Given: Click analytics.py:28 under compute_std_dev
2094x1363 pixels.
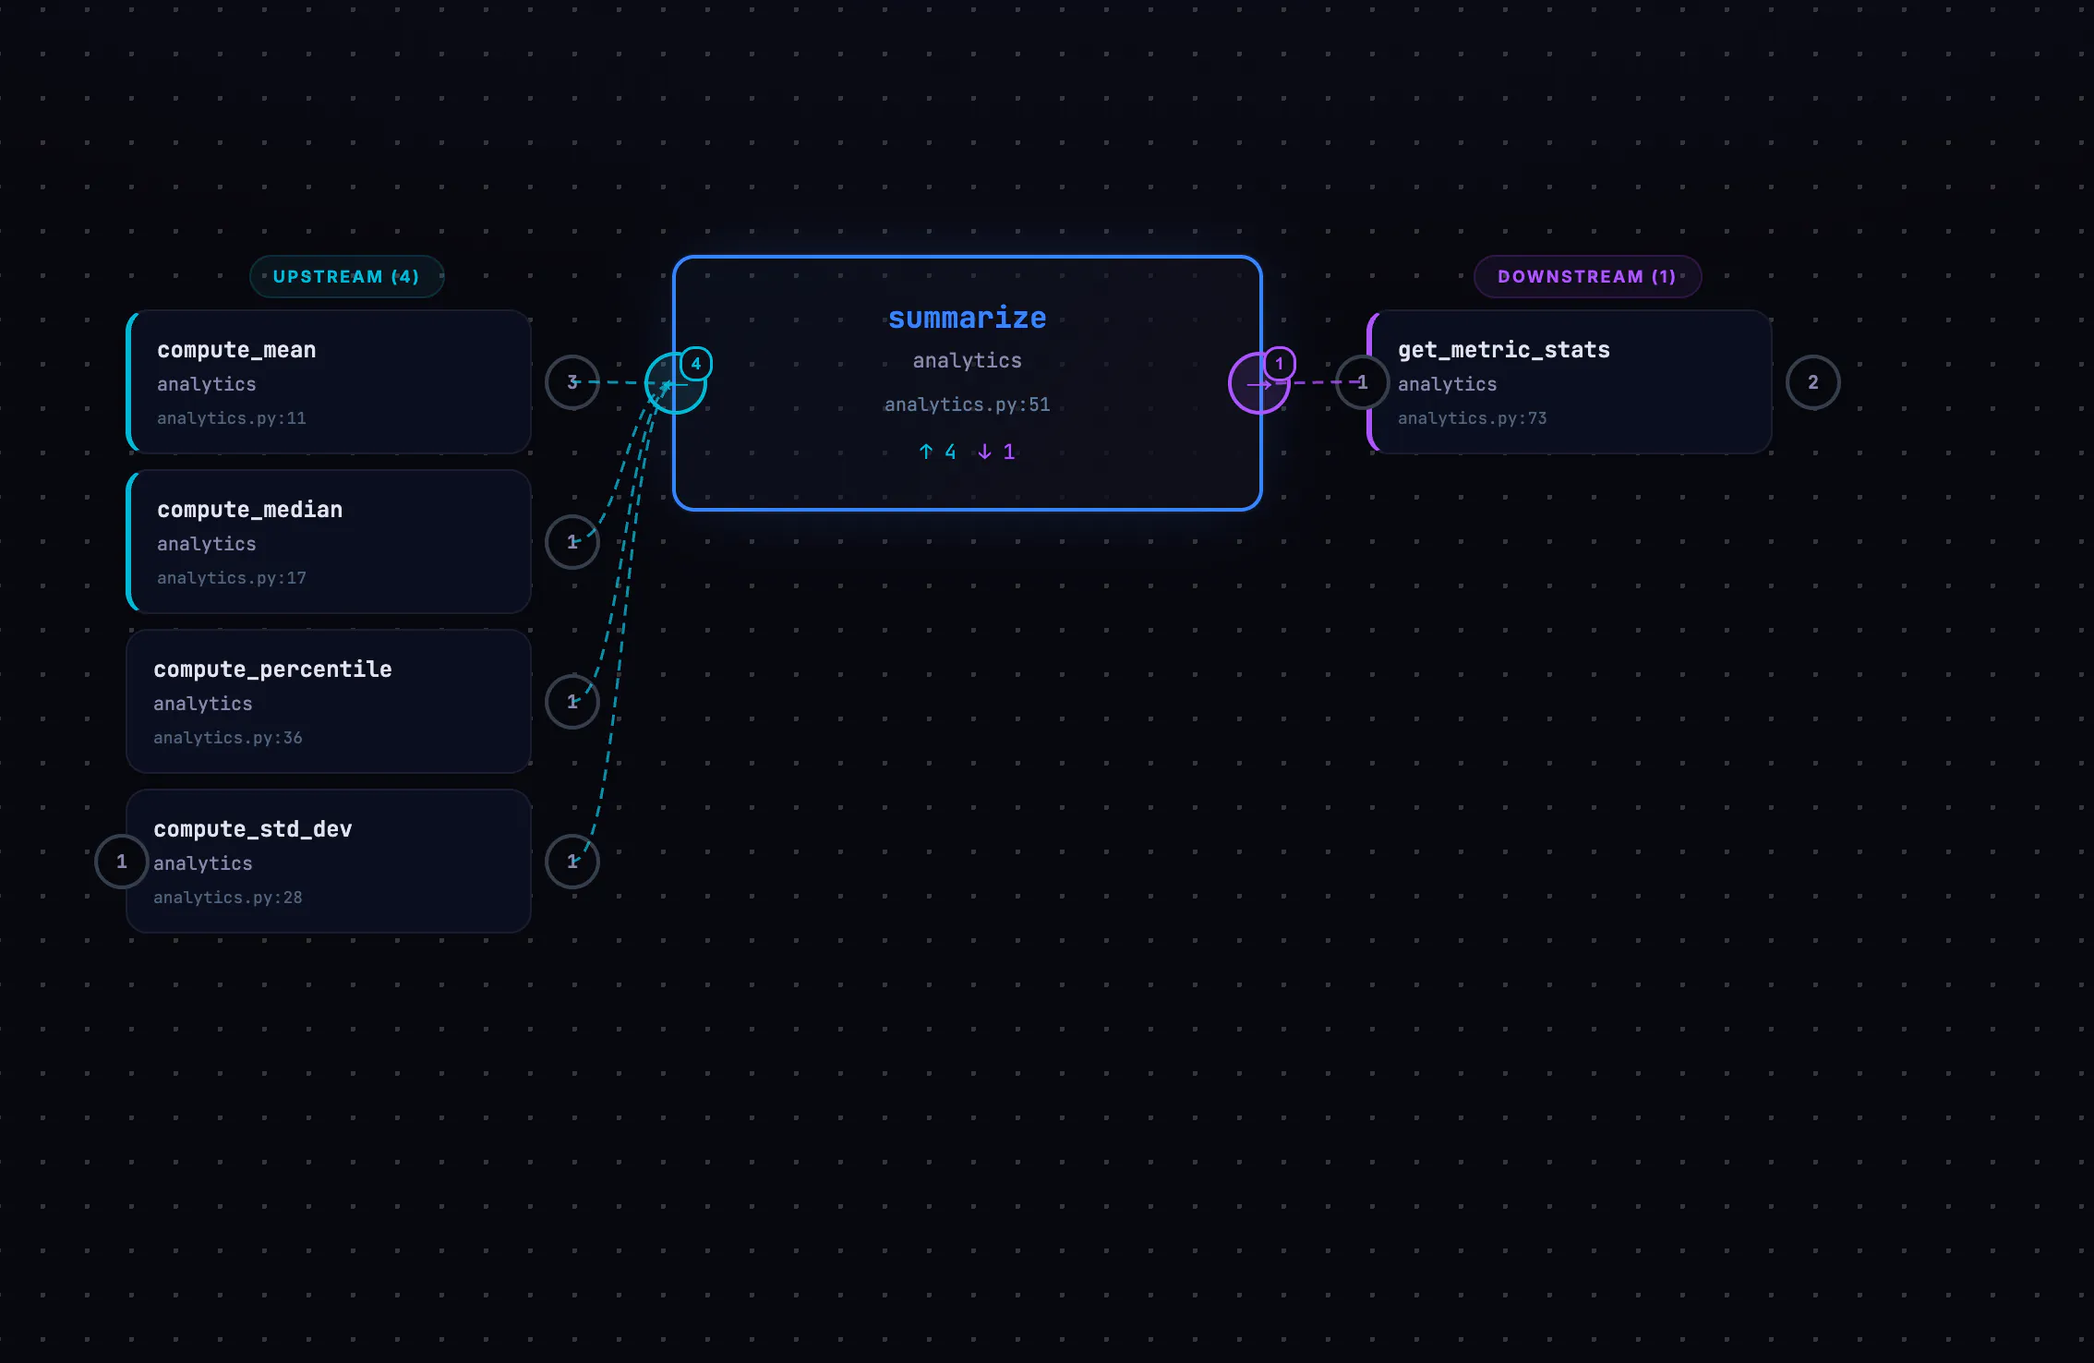Looking at the screenshot, I should click(228, 898).
